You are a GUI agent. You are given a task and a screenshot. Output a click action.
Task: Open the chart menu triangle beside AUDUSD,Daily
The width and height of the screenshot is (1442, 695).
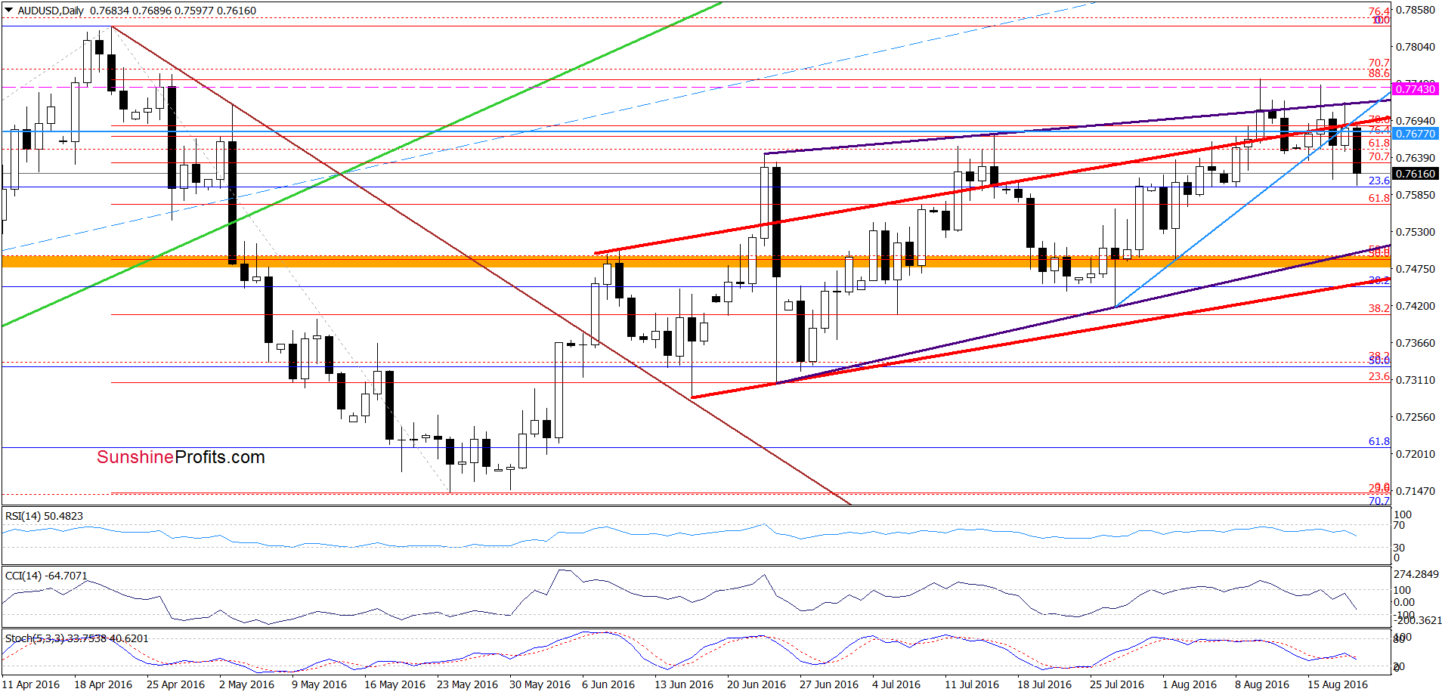[9, 11]
